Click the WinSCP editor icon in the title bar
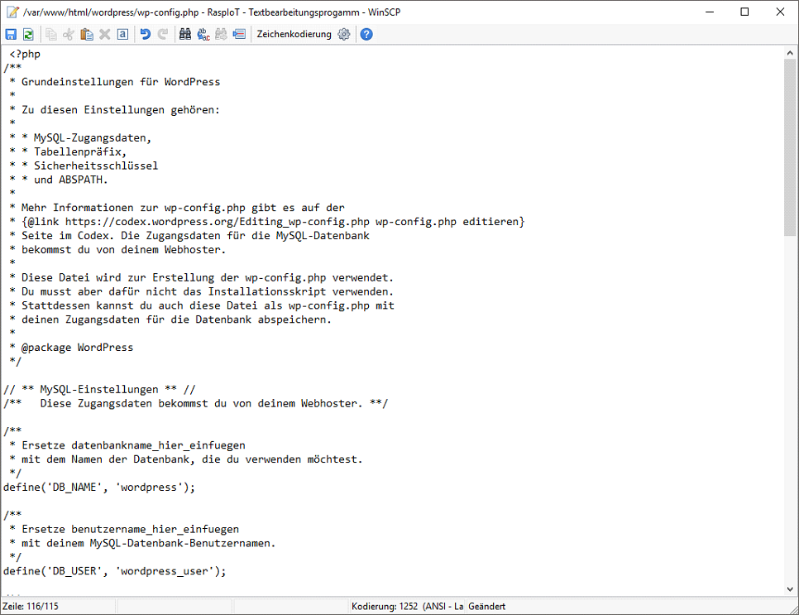This screenshot has width=799, height=615. point(12,12)
